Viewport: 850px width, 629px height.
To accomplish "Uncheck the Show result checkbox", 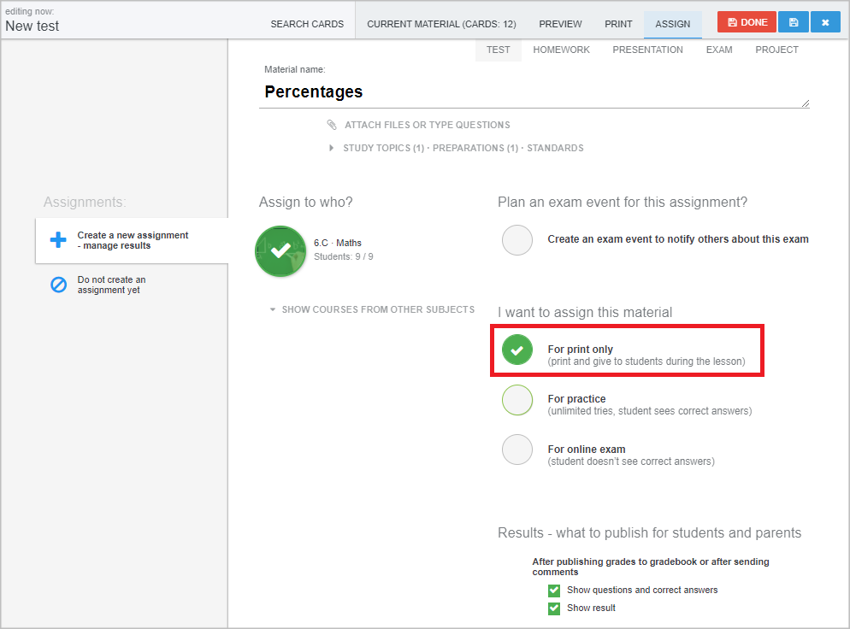I will tap(554, 608).
